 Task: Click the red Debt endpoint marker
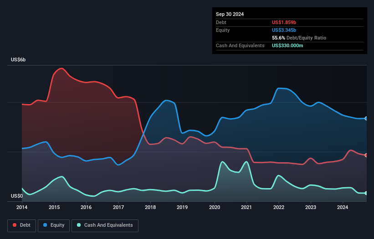[x=366, y=155]
